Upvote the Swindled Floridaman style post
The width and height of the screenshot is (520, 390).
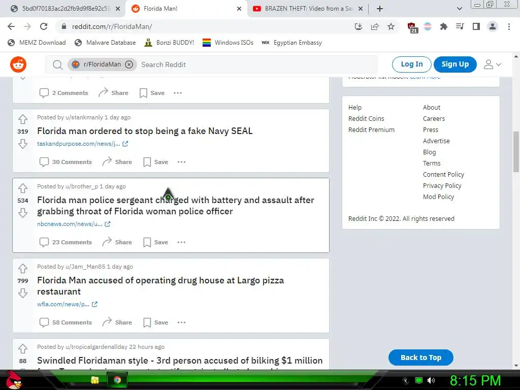pyautogui.click(x=23, y=348)
